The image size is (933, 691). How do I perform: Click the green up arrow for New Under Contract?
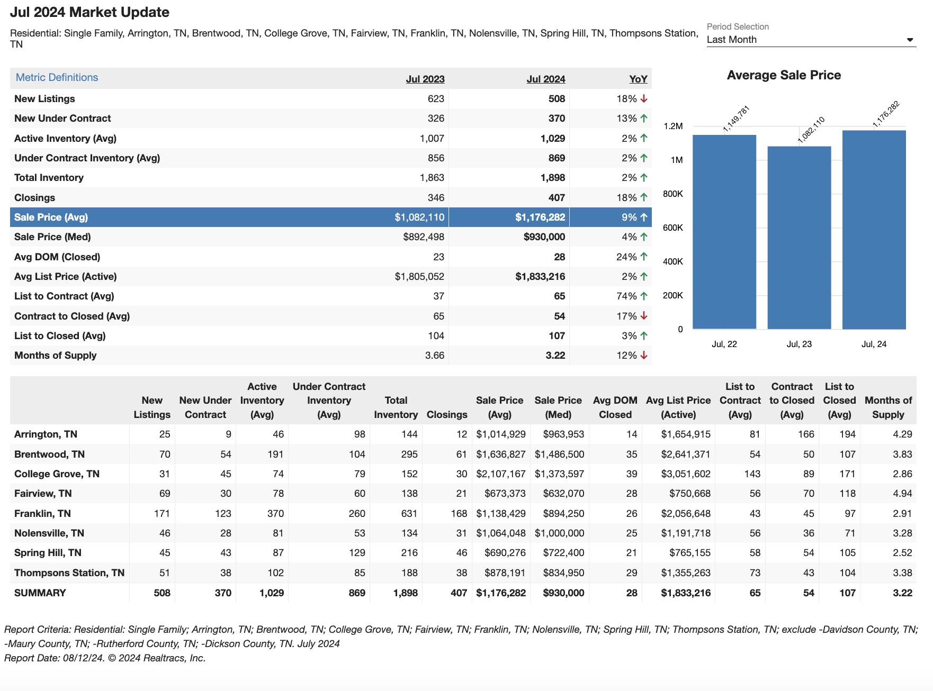tap(644, 119)
